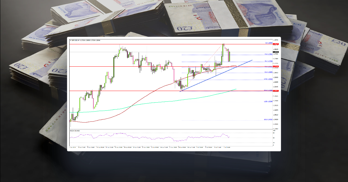The height and width of the screenshot is (182, 348).
Task: Click the highlighted bid price tag on the axis
Action: 275,52
